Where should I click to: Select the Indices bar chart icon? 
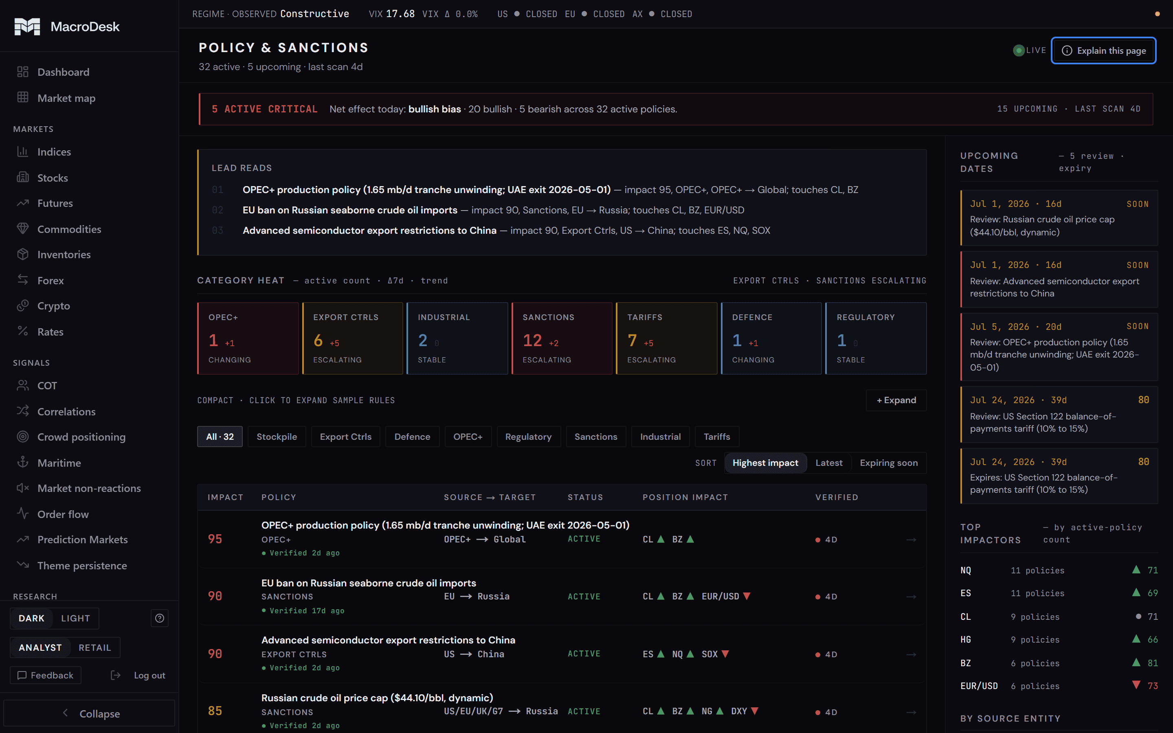click(23, 152)
